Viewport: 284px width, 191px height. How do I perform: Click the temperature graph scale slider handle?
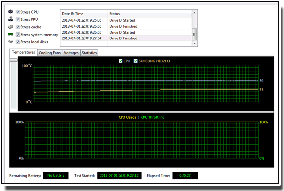[14, 60]
